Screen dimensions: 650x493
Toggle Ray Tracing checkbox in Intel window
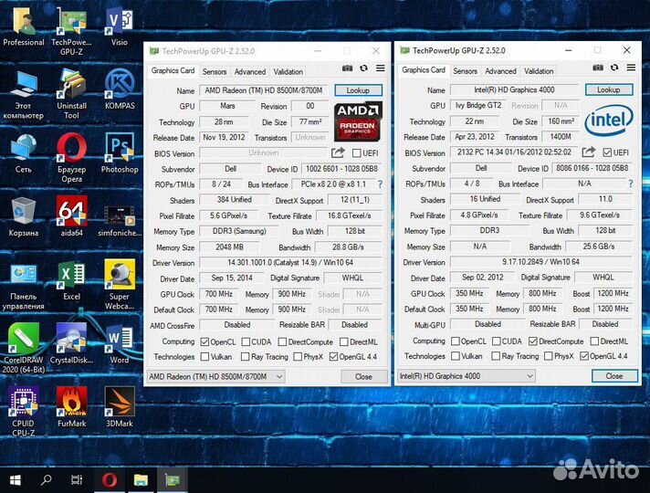tap(496, 356)
